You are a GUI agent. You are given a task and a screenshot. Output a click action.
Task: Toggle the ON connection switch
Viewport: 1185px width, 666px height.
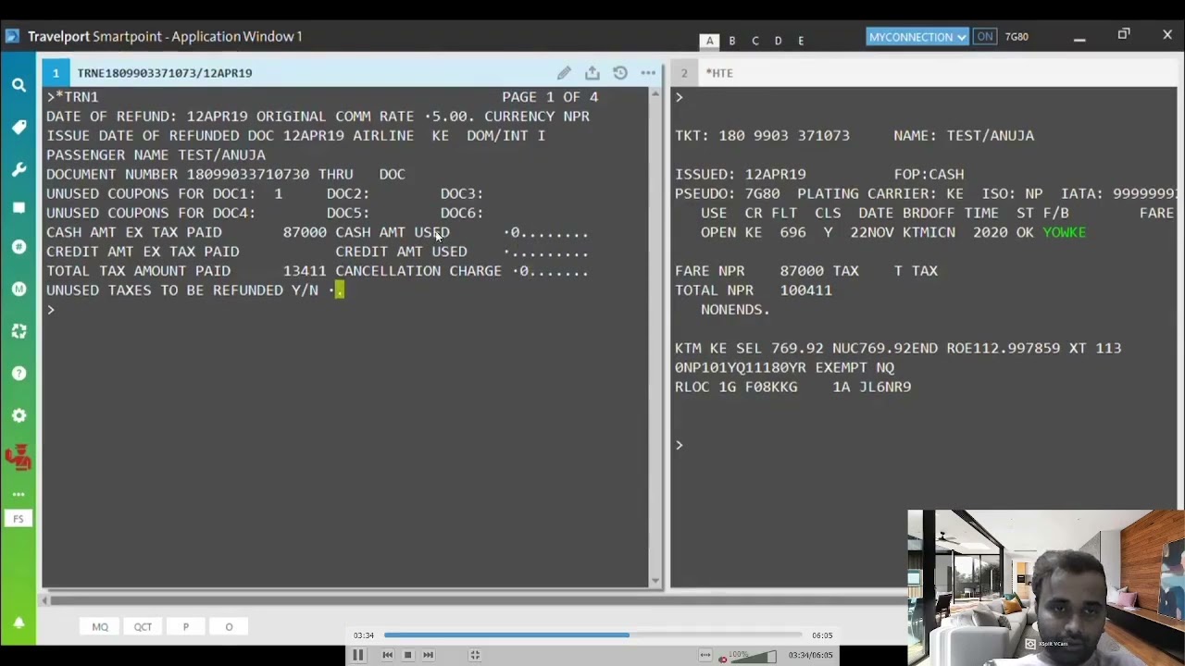(x=984, y=37)
